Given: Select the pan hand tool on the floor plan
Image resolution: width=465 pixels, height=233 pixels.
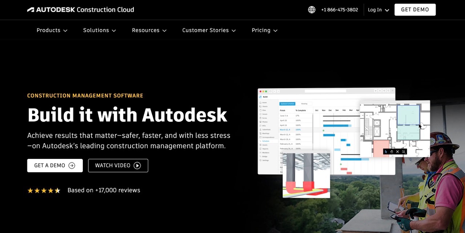Looking at the screenshot, I should [392, 152].
